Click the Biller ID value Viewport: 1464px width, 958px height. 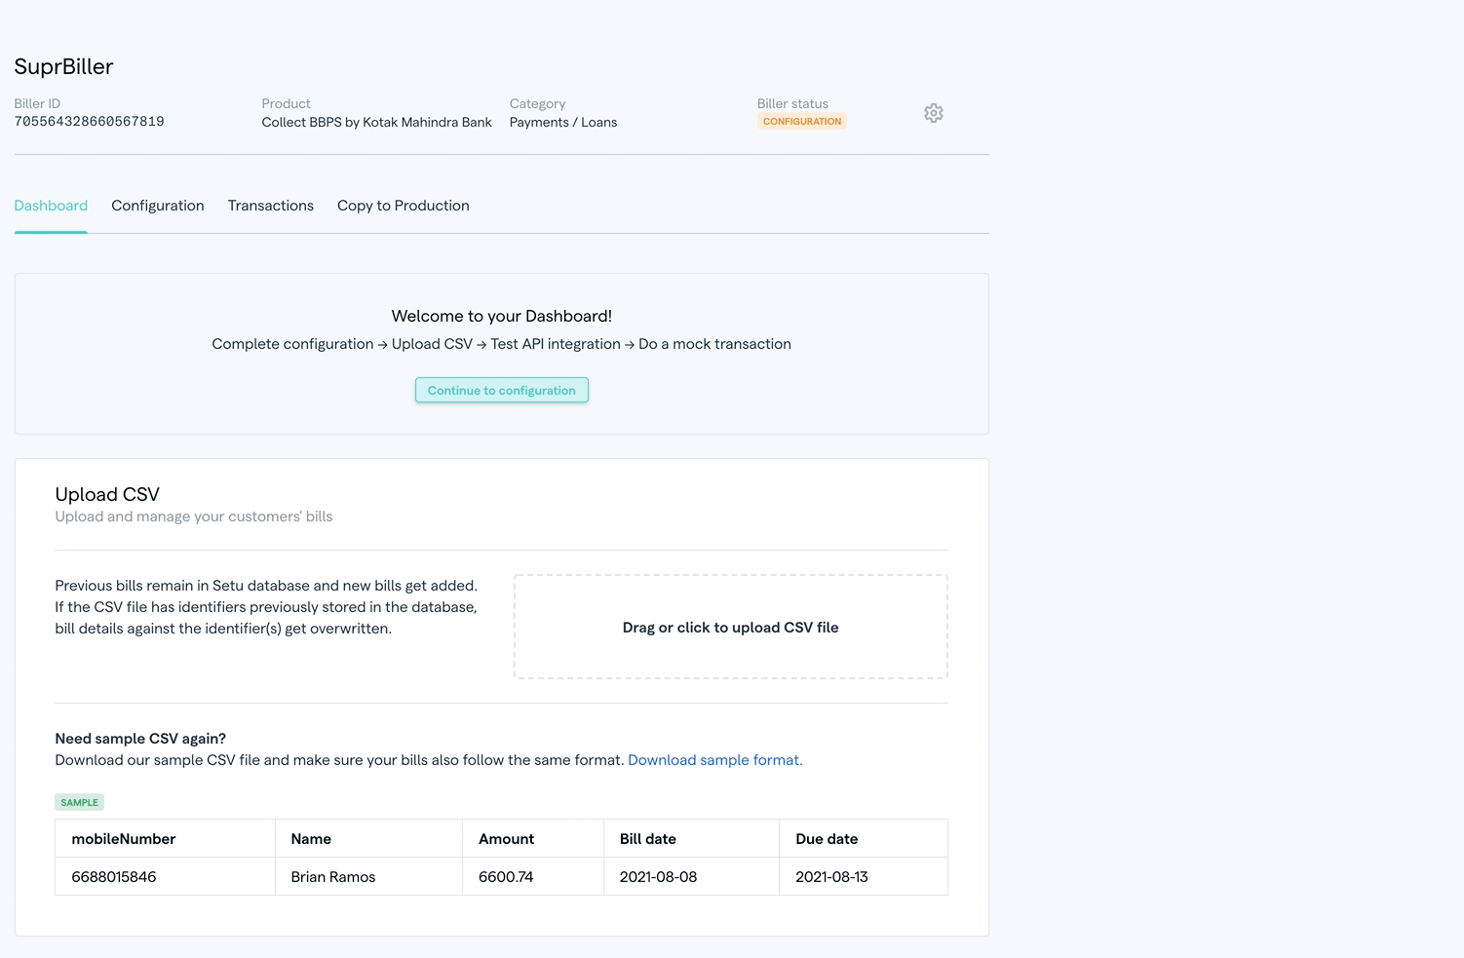pyautogui.click(x=89, y=121)
